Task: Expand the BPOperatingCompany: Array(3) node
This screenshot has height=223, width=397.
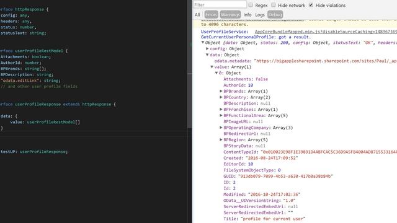Action: 221,128
